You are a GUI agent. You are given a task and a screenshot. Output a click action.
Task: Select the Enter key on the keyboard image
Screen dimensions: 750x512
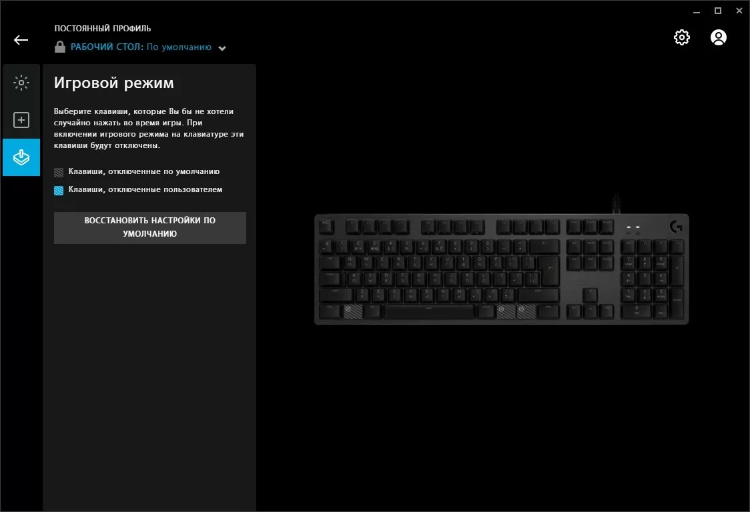[x=548, y=271]
